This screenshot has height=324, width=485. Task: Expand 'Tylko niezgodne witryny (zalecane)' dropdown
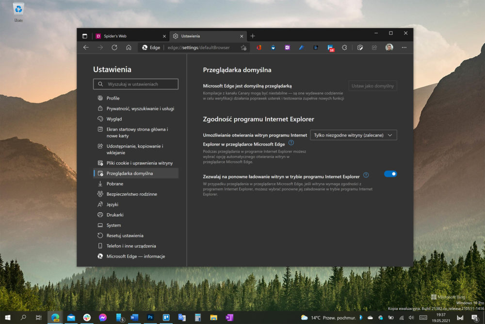tap(354, 135)
